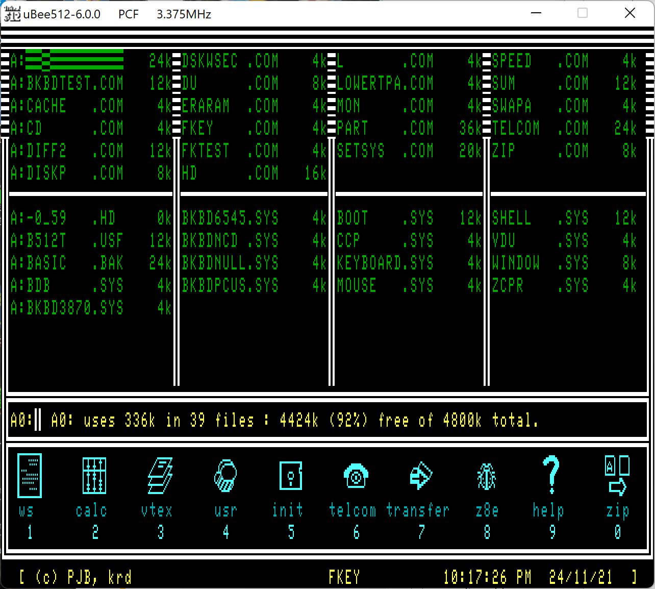Click the transfer arrow icon
This screenshot has height=589, width=655.
(421, 475)
